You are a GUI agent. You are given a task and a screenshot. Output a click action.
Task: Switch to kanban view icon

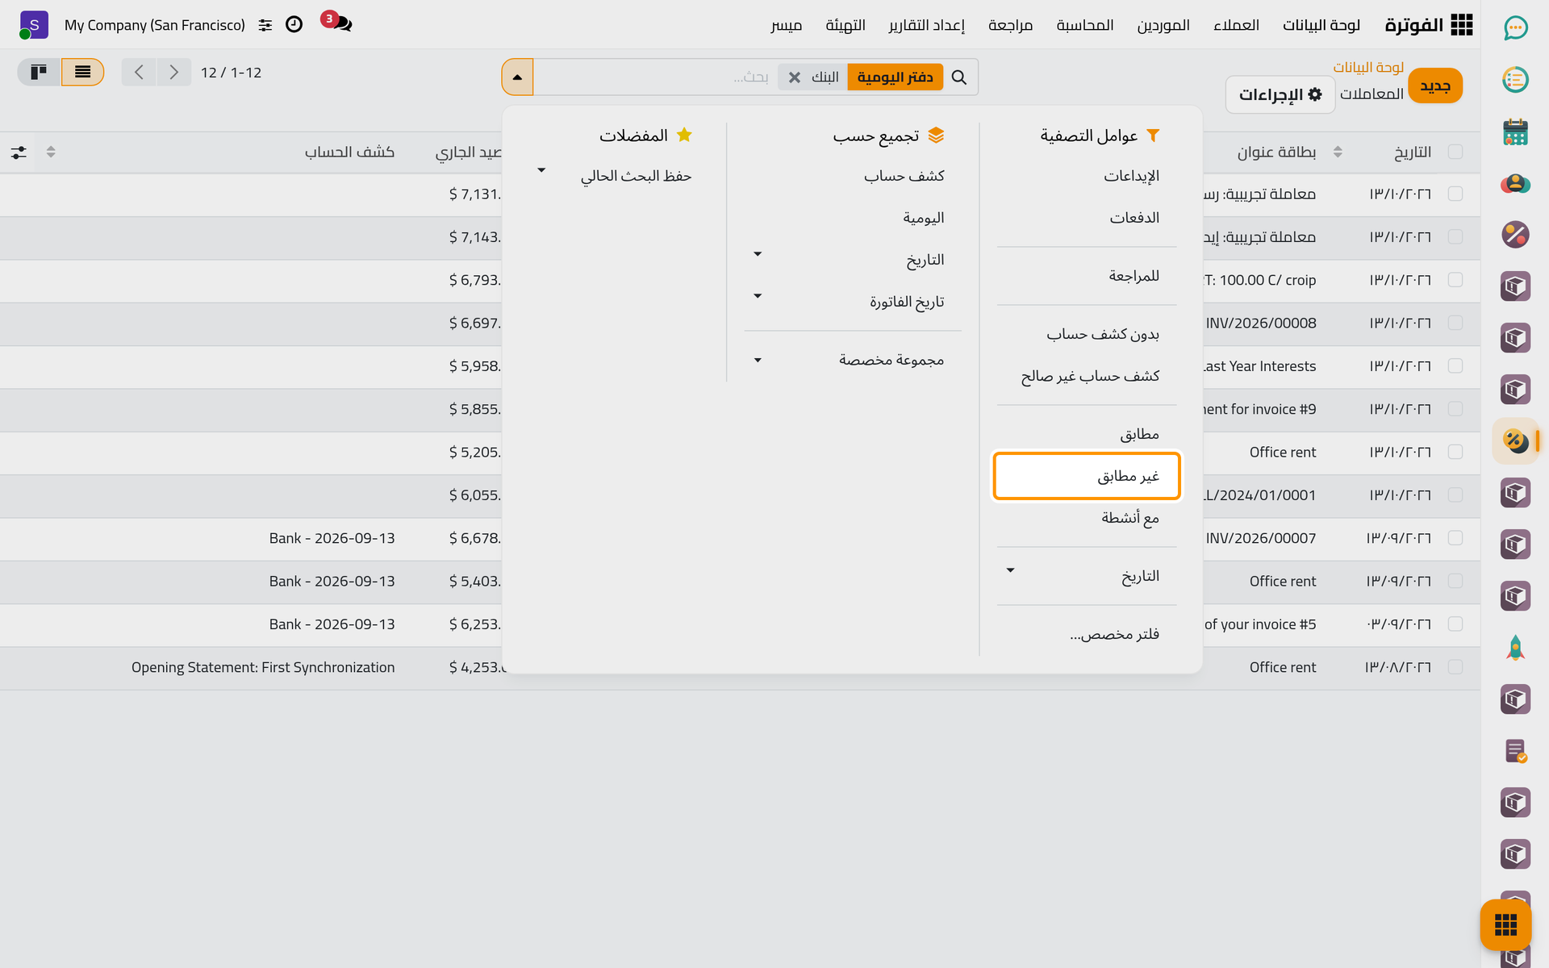pos(39,73)
